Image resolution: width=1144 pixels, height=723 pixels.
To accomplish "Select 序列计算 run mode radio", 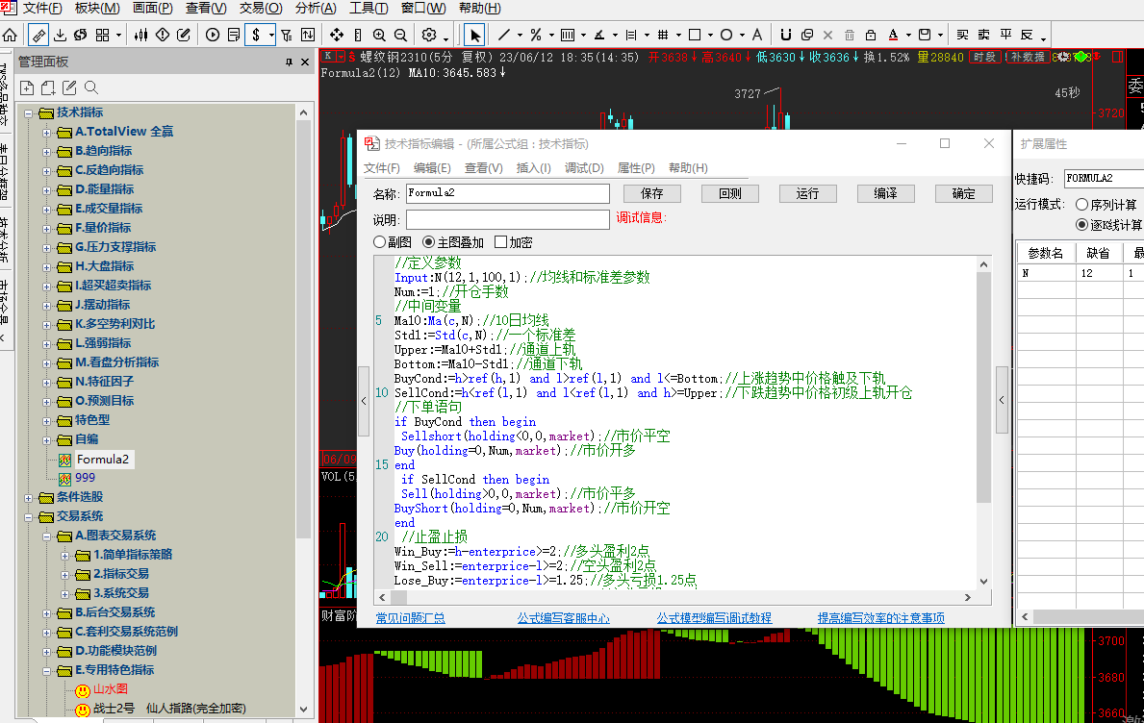I will coord(1082,205).
